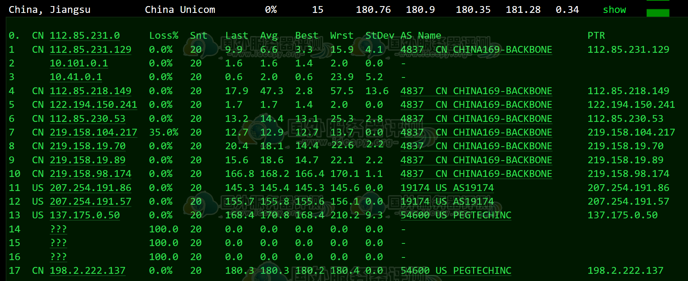Select PTR value 112.85.231.129
Viewport: 688px width, 281px height.
[628, 50]
